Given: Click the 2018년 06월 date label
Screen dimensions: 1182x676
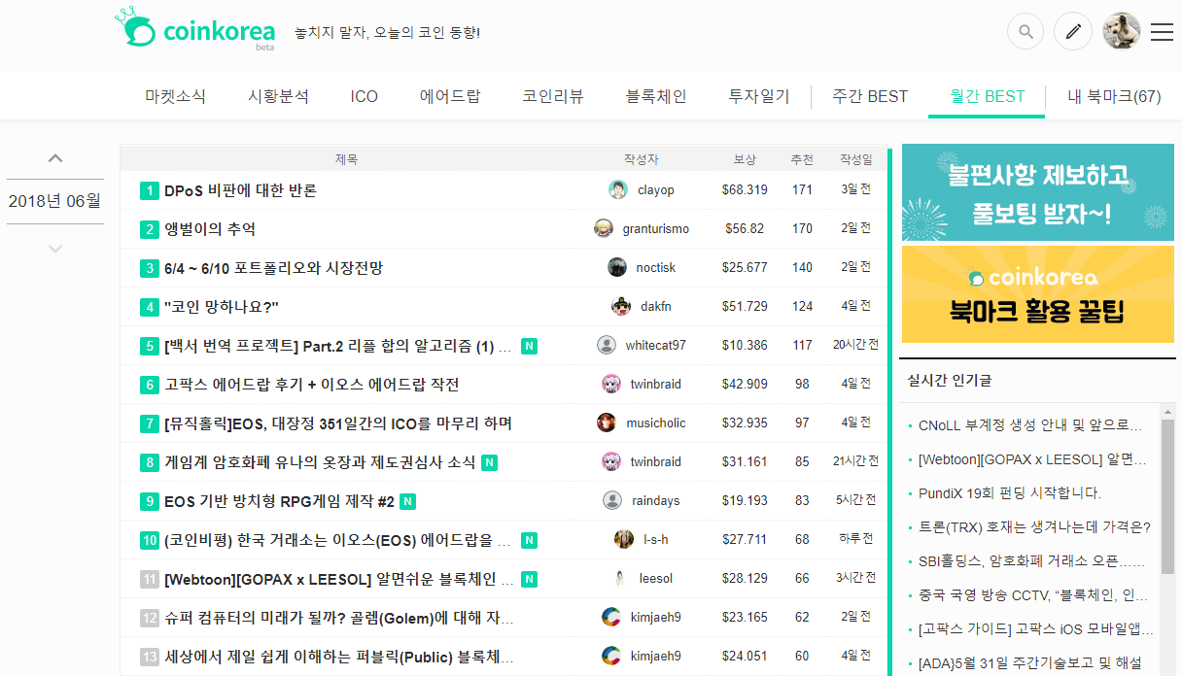Looking at the screenshot, I should pyautogui.click(x=55, y=202).
